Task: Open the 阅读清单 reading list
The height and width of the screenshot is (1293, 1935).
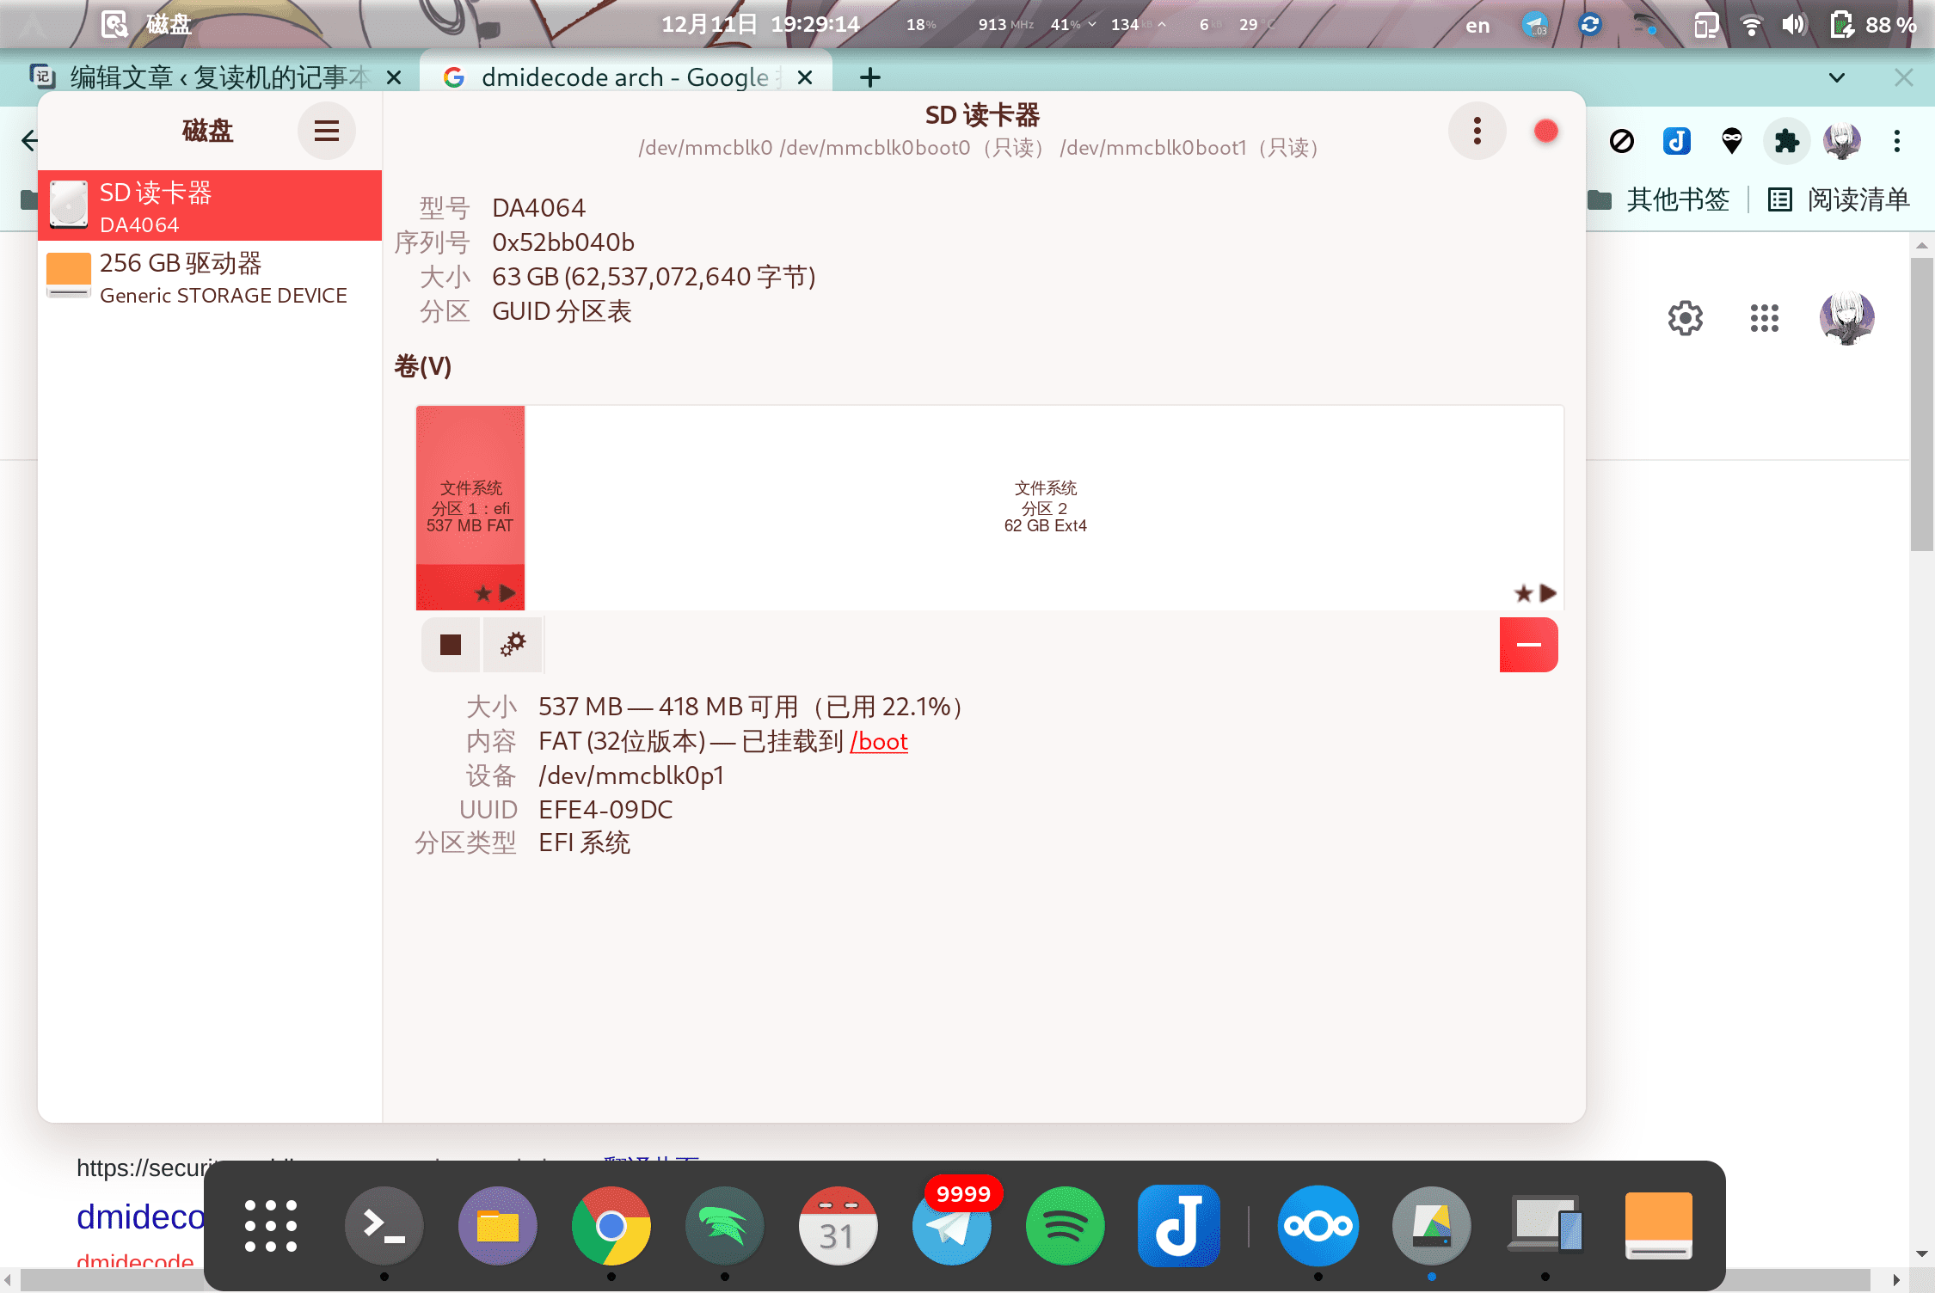Action: point(1839,199)
